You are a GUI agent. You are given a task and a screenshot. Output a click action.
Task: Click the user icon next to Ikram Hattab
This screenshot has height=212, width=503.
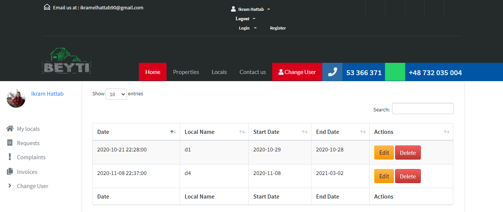point(233,9)
